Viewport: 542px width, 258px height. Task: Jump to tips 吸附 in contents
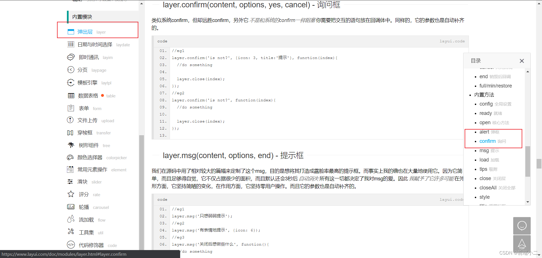pos(488,169)
